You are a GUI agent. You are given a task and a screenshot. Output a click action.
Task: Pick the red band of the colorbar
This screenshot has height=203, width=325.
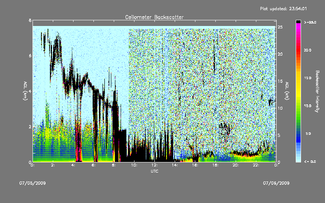[298, 50]
